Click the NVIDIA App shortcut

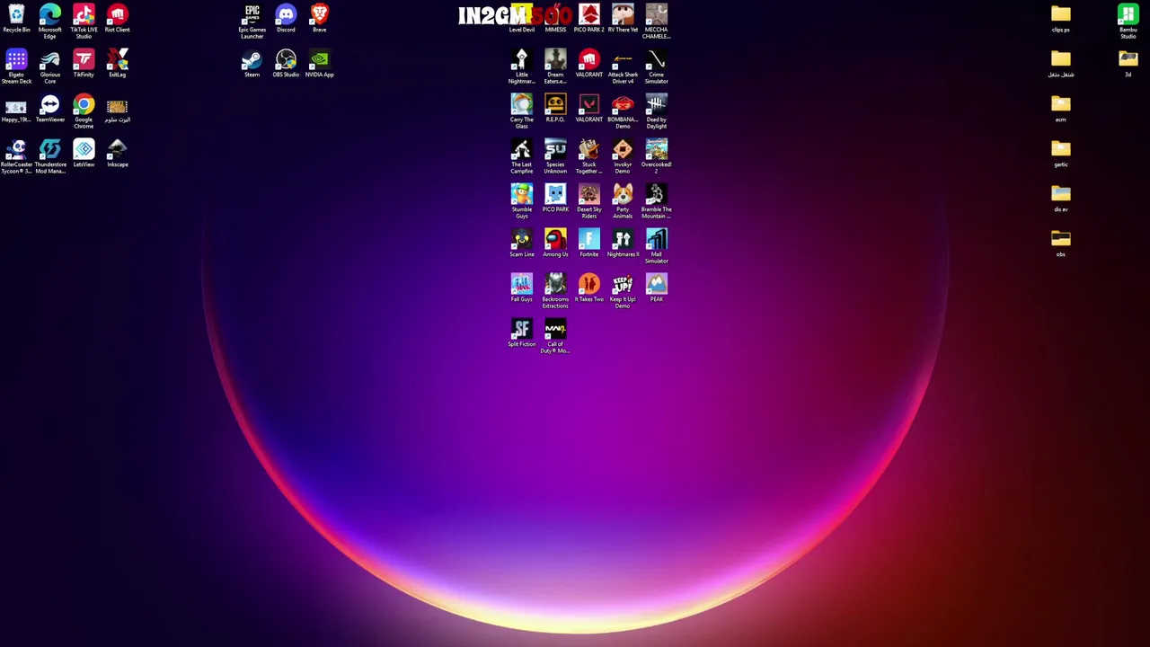click(320, 59)
